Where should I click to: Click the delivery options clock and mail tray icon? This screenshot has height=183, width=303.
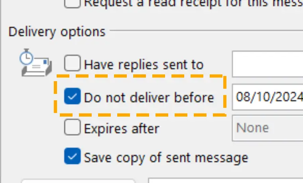(x=36, y=62)
